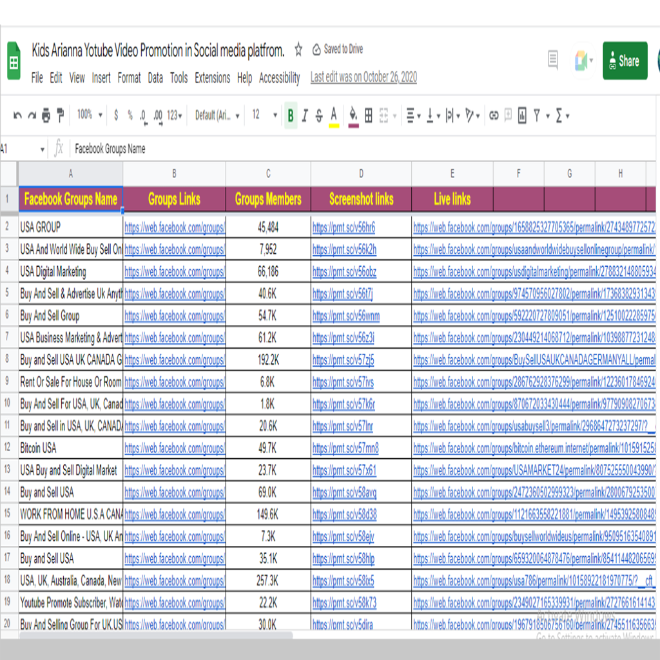This screenshot has height=660, width=660.
Task: Open groups link in USA GROUP row
Action: point(175,228)
